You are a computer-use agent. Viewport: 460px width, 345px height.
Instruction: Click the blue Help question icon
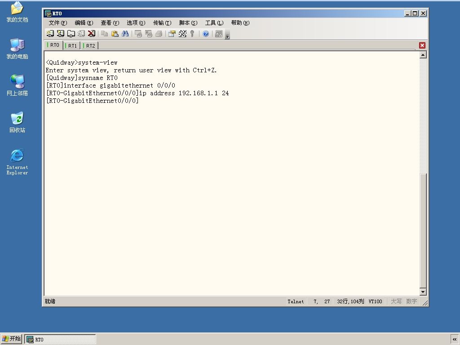click(206, 34)
